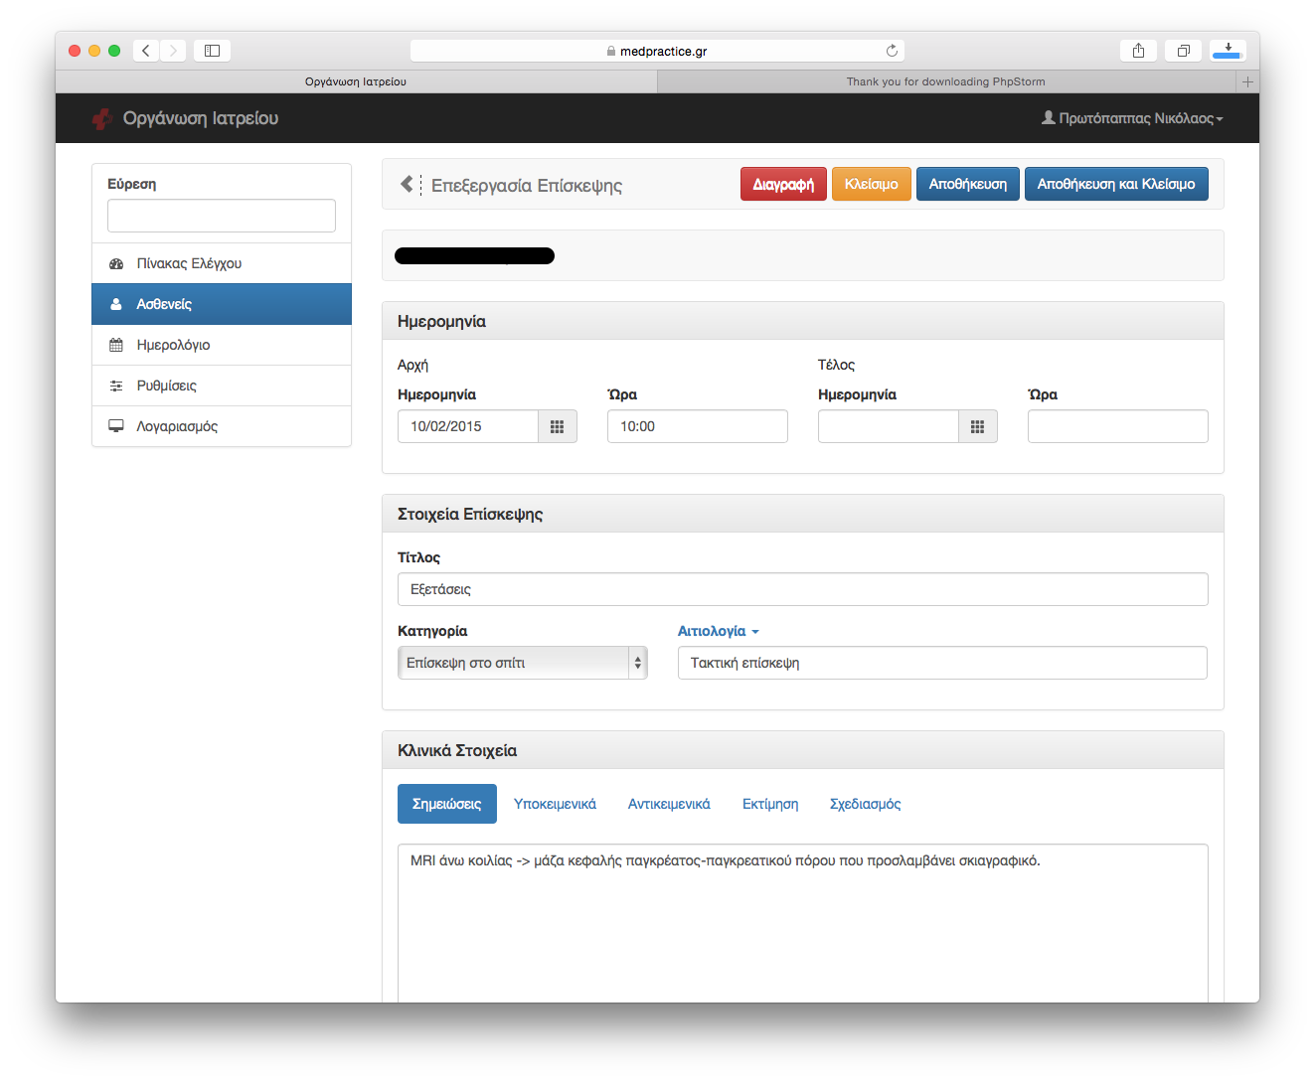Viewport: 1315px width, 1082px height.
Task: Go to Ρυθμίσεις in the sidebar
Action: click(166, 386)
